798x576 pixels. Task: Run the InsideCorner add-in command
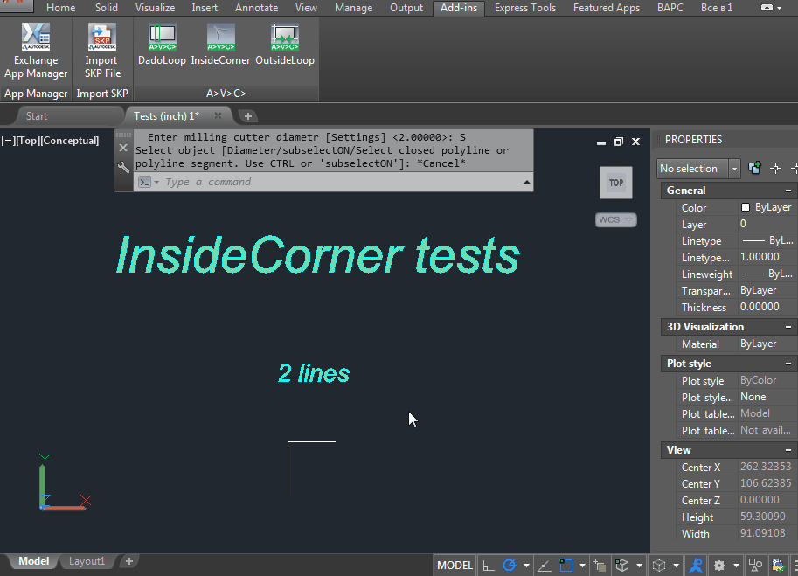click(220, 45)
